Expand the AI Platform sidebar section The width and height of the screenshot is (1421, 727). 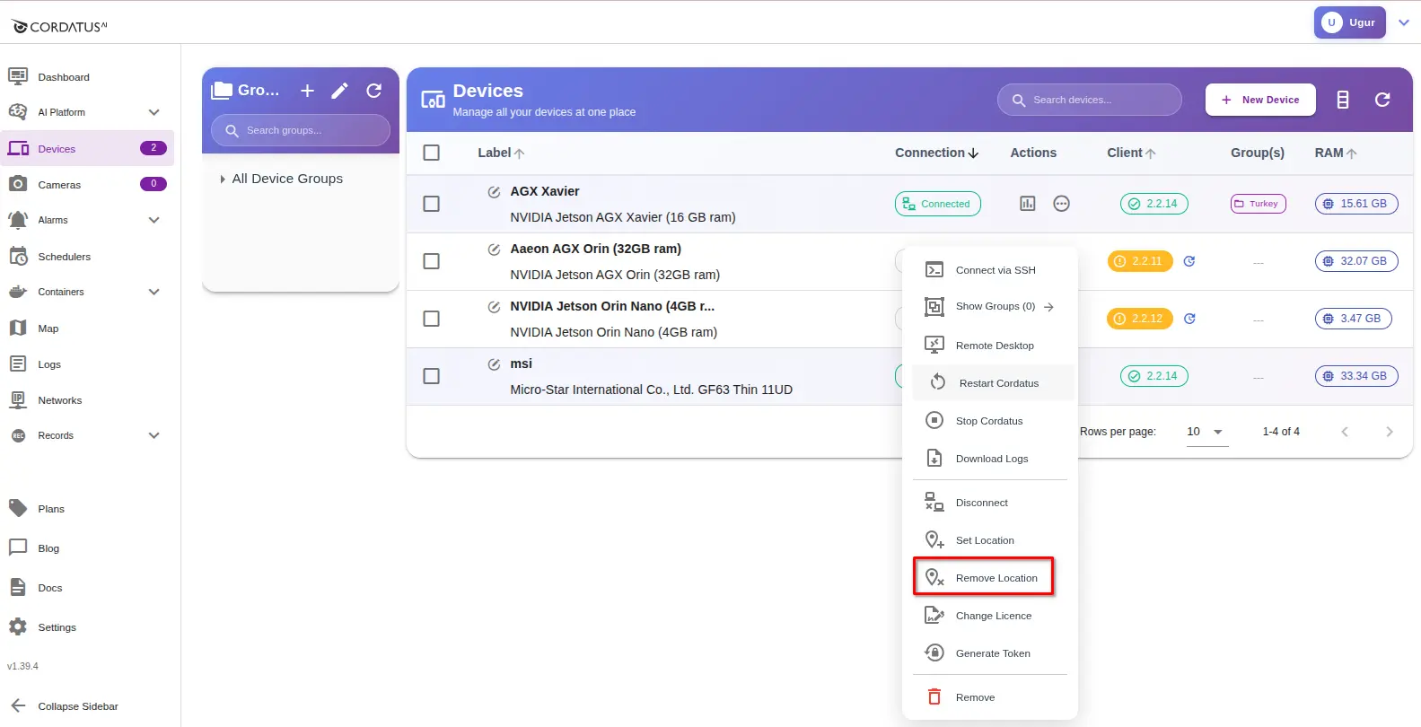point(154,112)
